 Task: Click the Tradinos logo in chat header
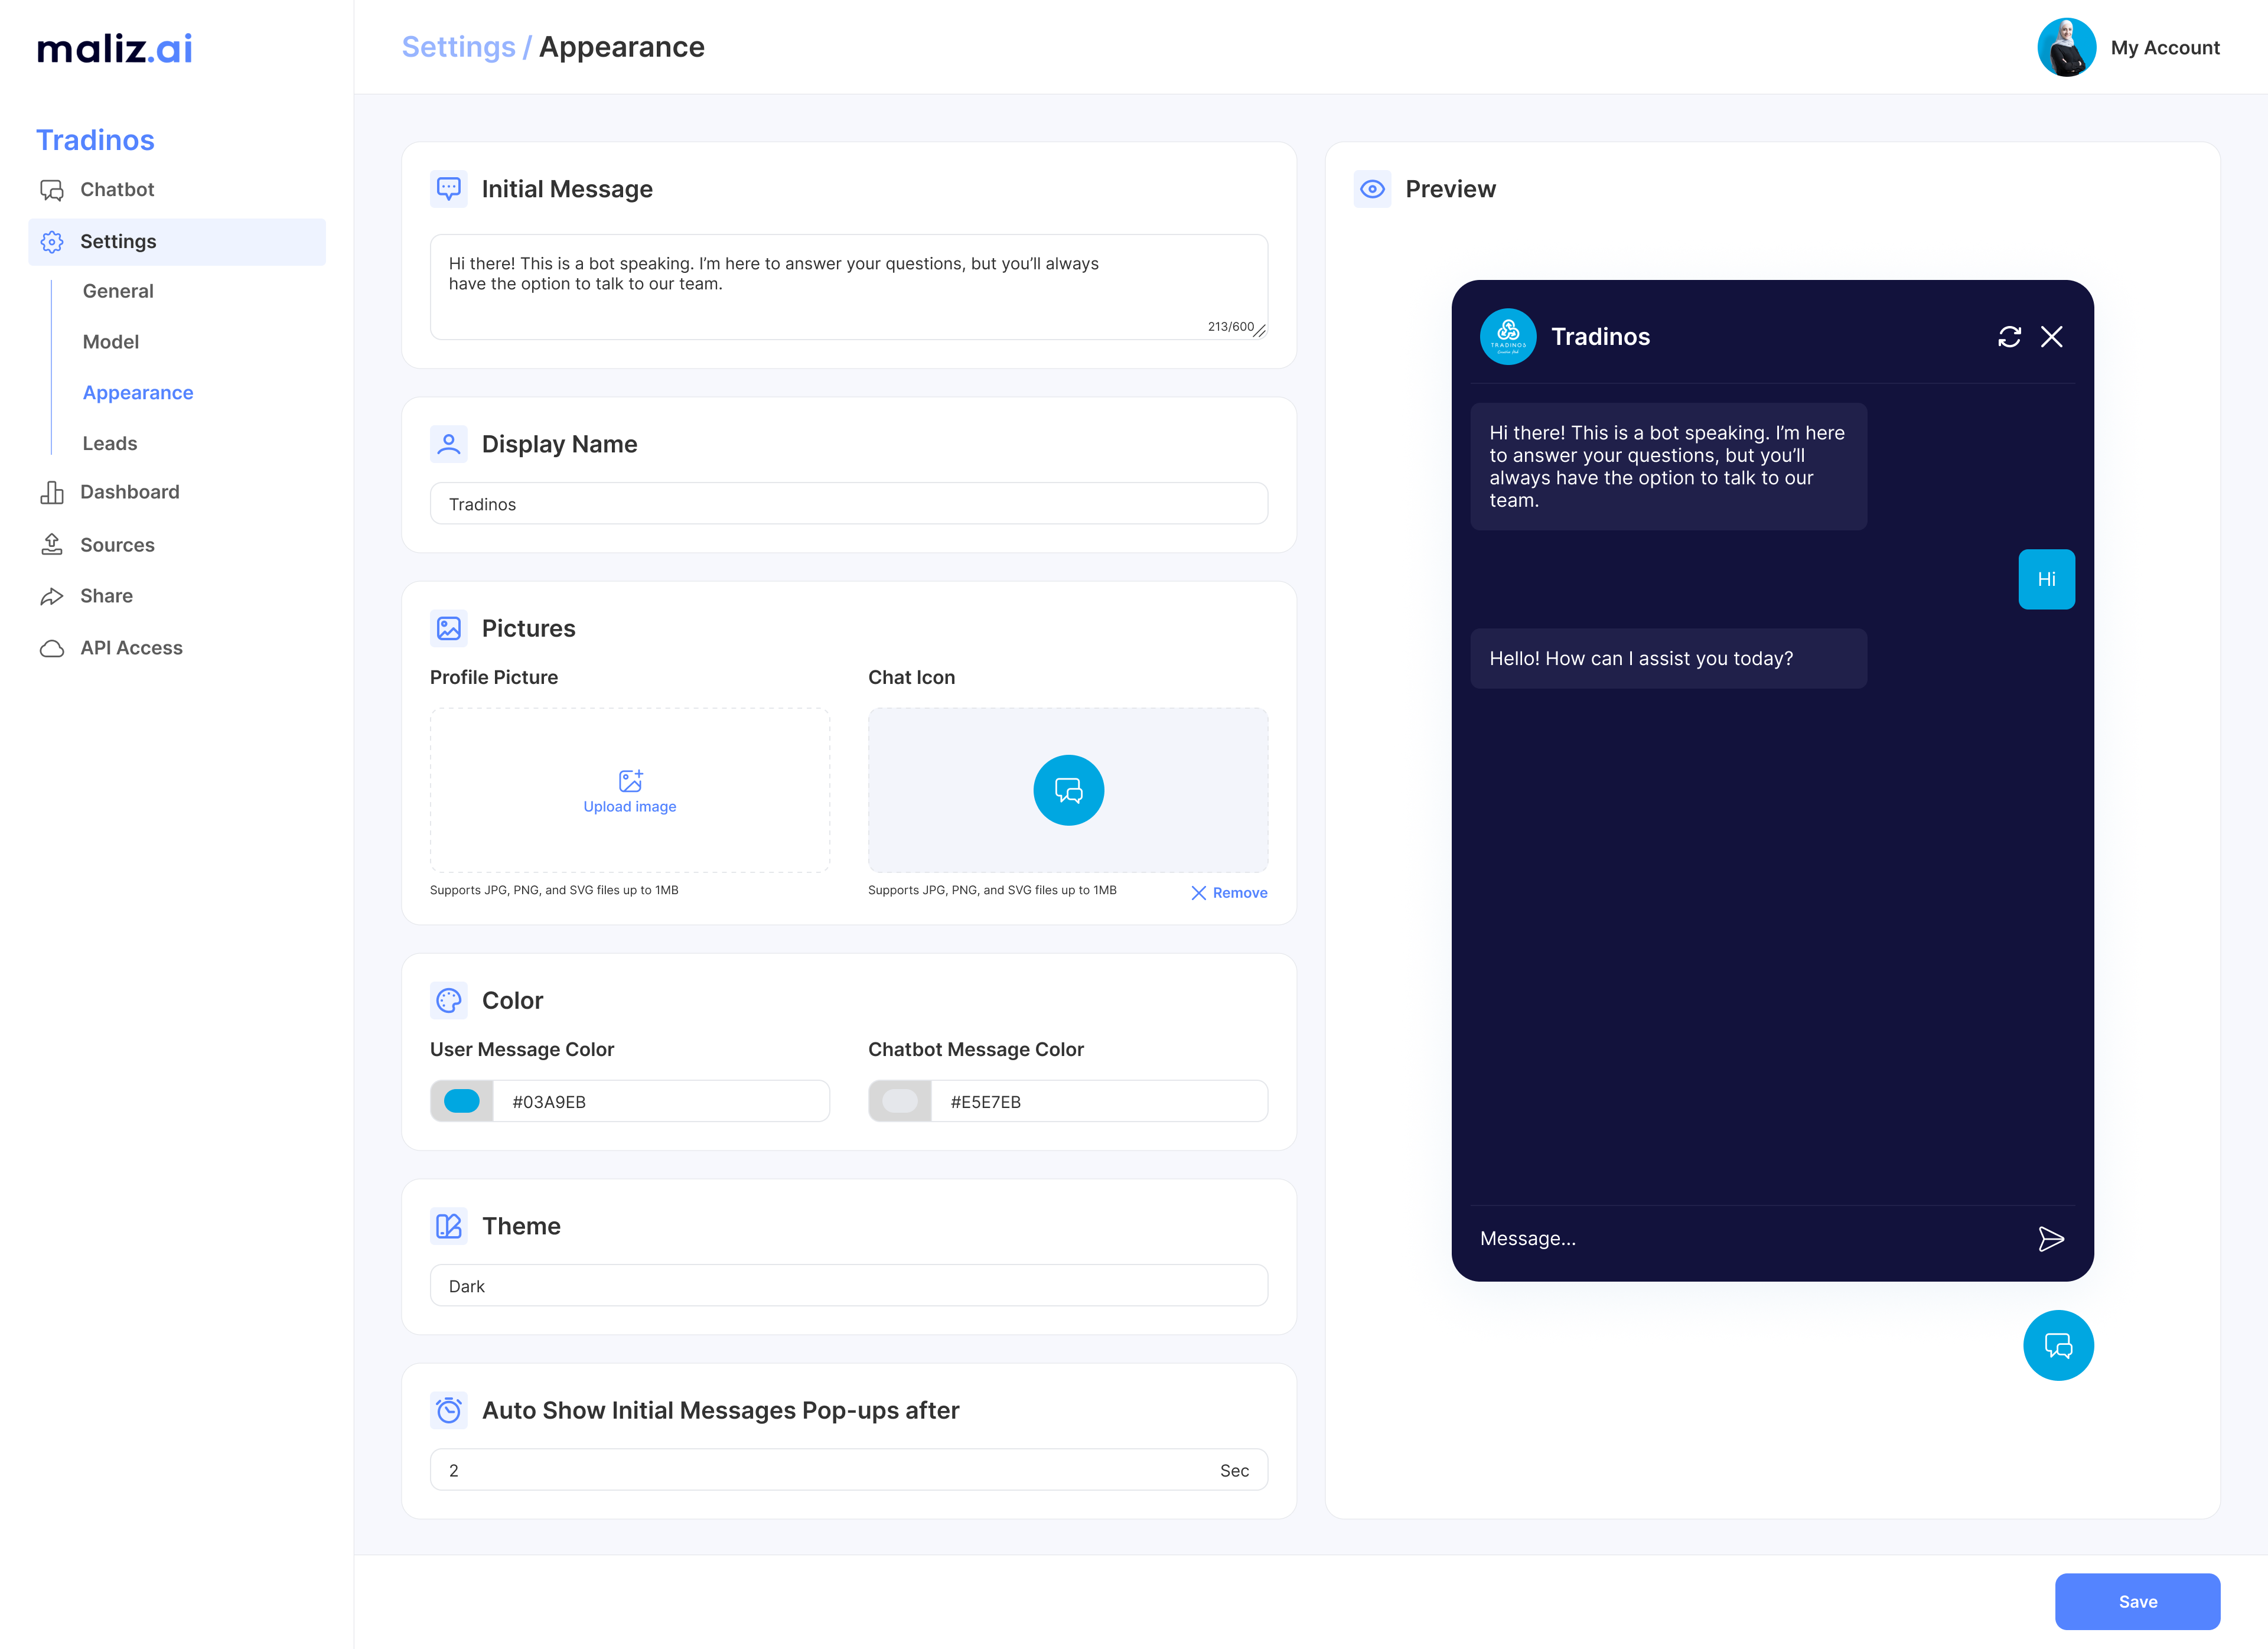(x=1507, y=337)
